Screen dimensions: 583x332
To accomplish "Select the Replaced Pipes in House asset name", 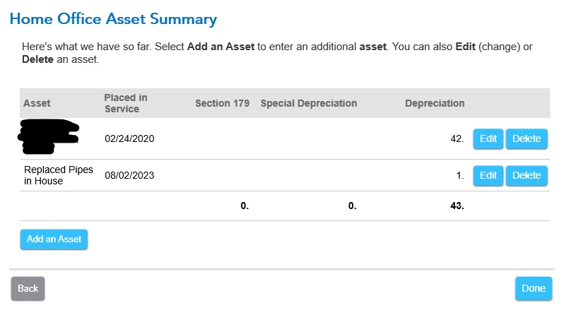I will (x=59, y=175).
